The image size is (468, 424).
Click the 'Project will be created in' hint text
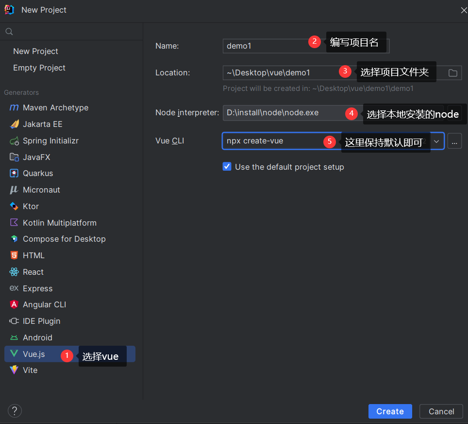[318, 88]
